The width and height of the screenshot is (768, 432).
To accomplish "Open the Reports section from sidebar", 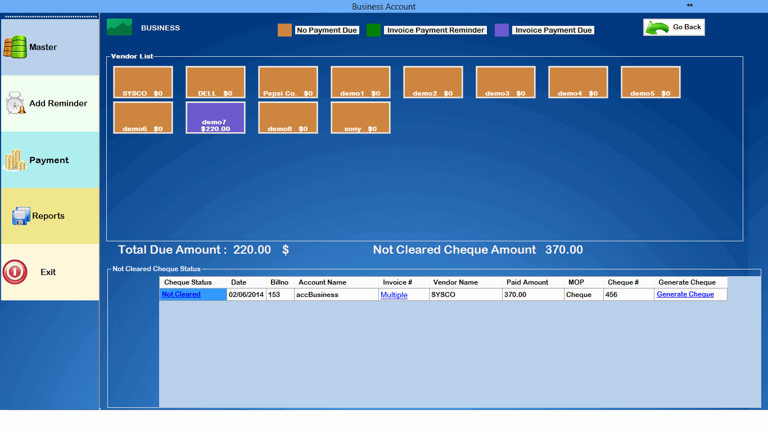I will (x=21, y=215).
